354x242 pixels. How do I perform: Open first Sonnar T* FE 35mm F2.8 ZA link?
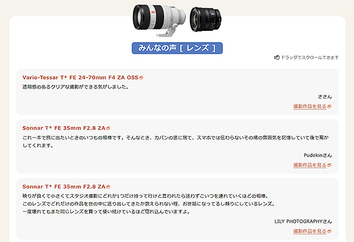(x=64, y=128)
